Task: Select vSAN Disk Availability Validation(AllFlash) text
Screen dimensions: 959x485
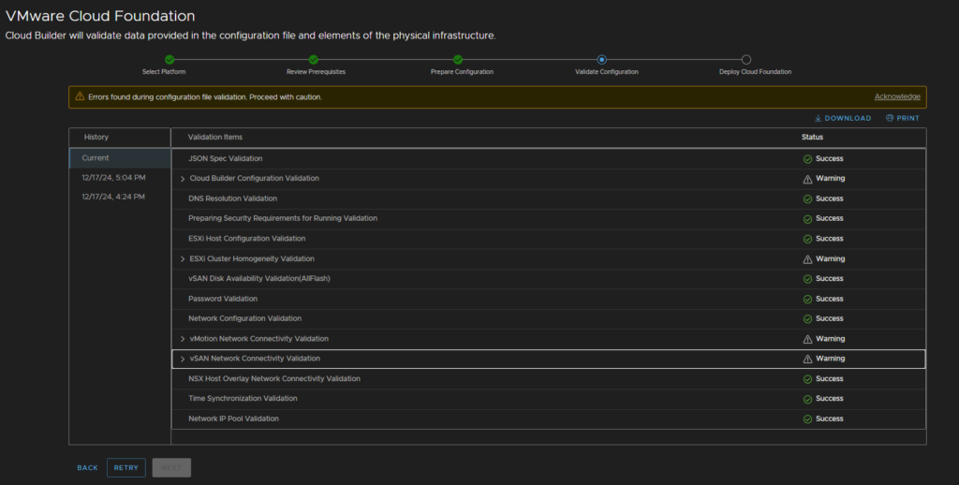Action: pyautogui.click(x=259, y=278)
